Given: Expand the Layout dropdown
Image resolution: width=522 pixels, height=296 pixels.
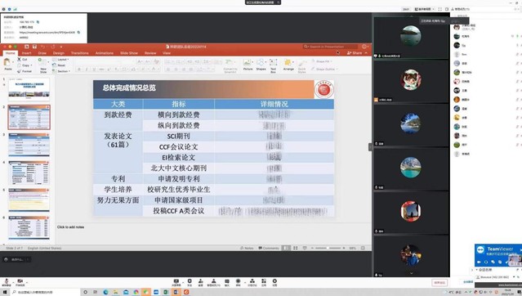Looking at the screenshot, I should pyautogui.click(x=61, y=60).
